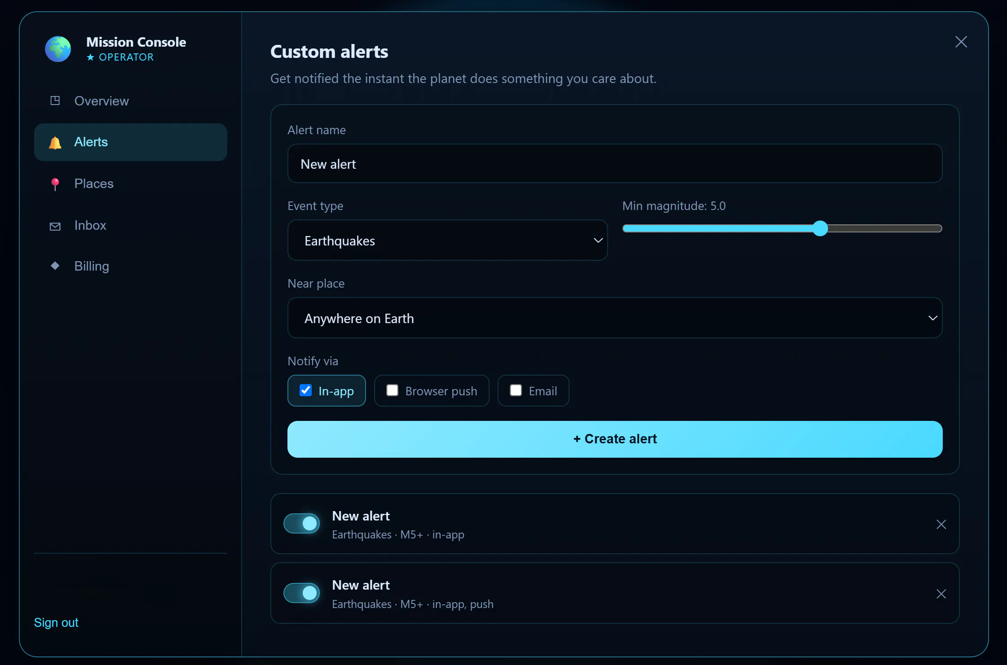Open Inbox from the sidebar

131,225
